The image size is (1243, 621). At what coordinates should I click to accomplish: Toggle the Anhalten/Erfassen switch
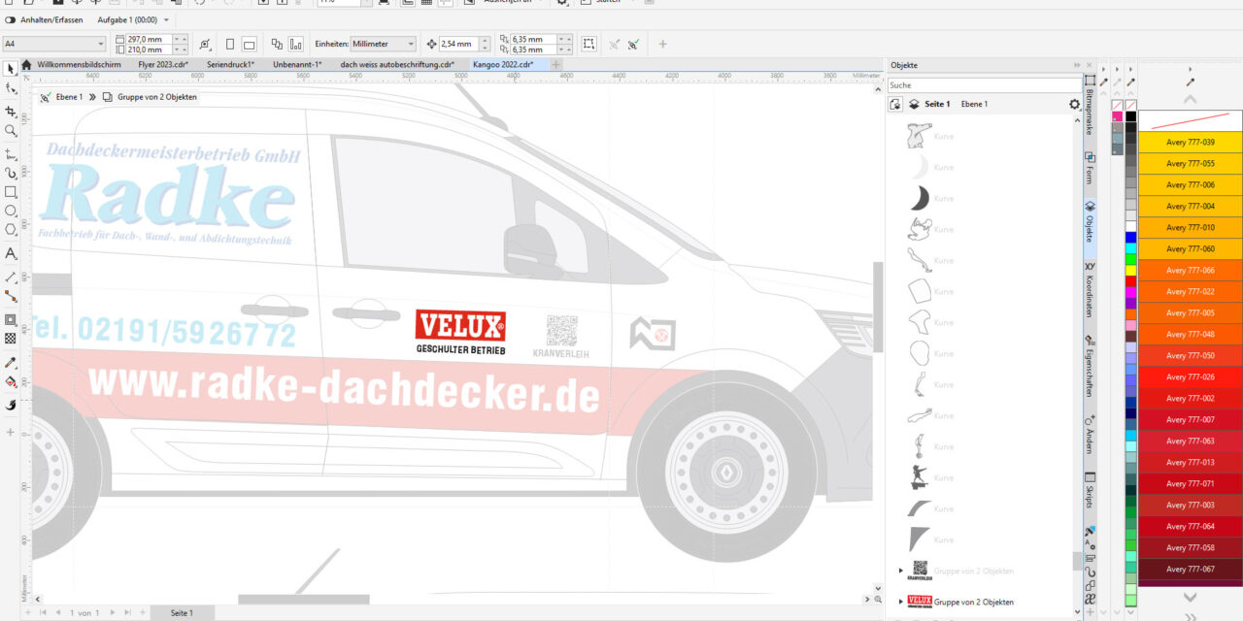[x=11, y=19]
